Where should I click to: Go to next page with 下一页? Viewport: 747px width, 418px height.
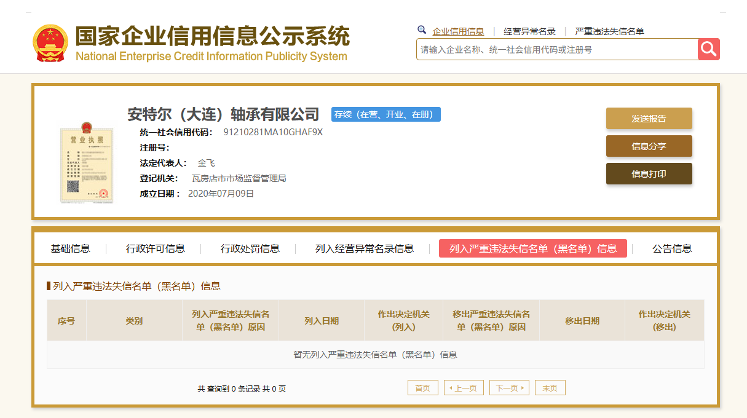[x=509, y=388]
